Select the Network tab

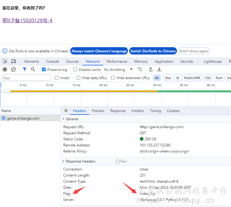pyautogui.click(x=93, y=61)
